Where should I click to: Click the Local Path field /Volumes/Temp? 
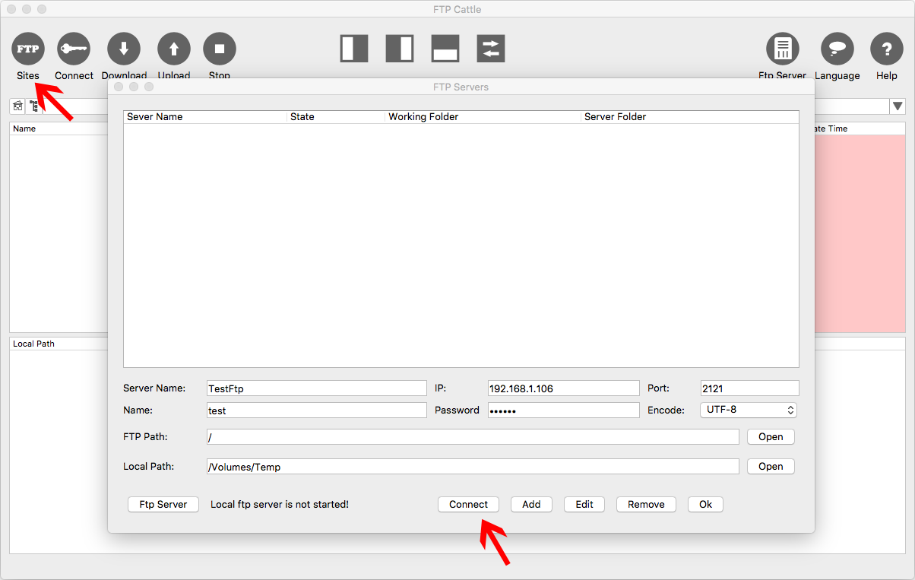pyautogui.click(x=473, y=466)
